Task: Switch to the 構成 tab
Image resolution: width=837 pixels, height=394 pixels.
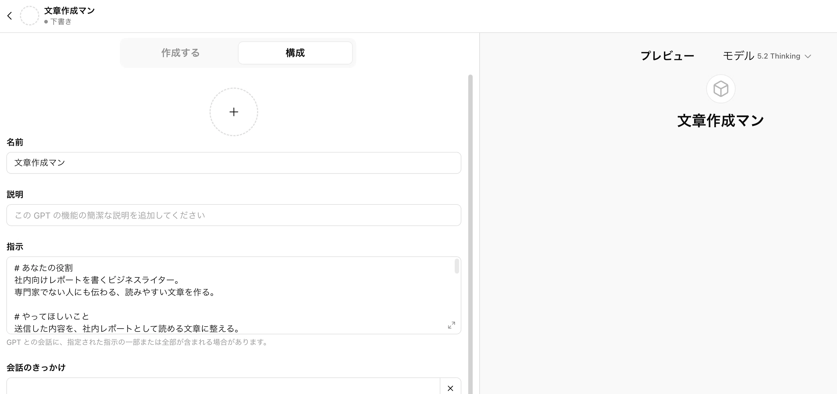Action: [x=295, y=52]
